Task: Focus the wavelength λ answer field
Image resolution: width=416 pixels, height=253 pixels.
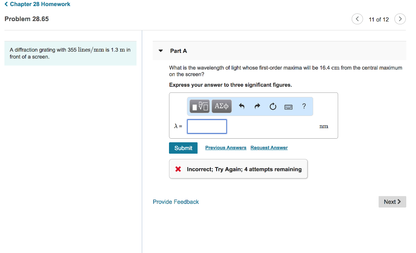Action: [207, 126]
